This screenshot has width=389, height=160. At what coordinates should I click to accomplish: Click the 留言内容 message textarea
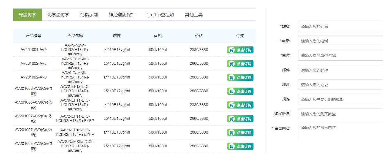coord(340,132)
